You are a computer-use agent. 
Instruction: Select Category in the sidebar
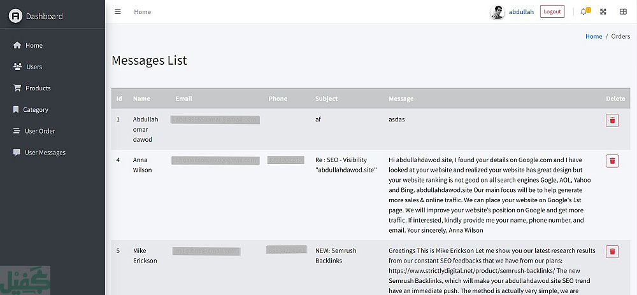tap(35, 110)
